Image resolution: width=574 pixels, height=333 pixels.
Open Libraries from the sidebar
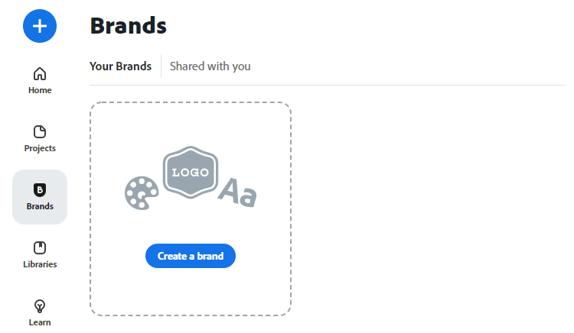click(40, 248)
